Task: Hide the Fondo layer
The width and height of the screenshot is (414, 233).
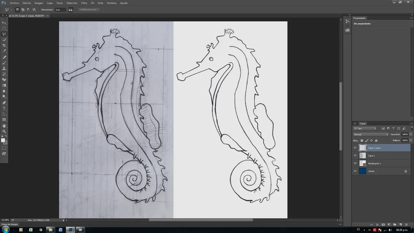Action: [x=355, y=171]
